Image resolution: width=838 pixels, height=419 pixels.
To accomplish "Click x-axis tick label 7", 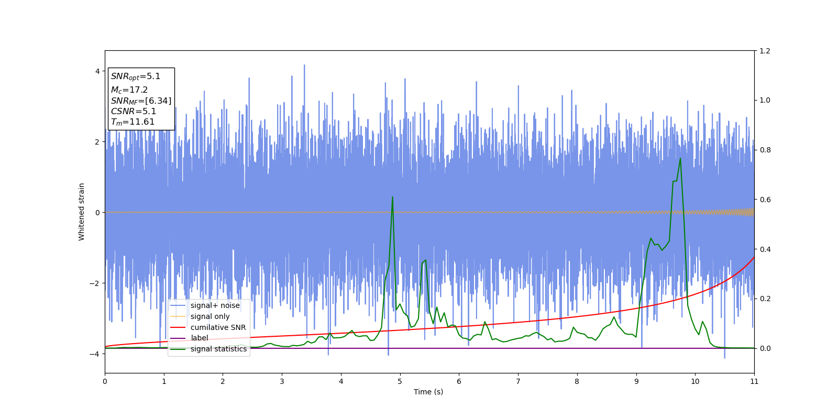I will tap(518, 381).
